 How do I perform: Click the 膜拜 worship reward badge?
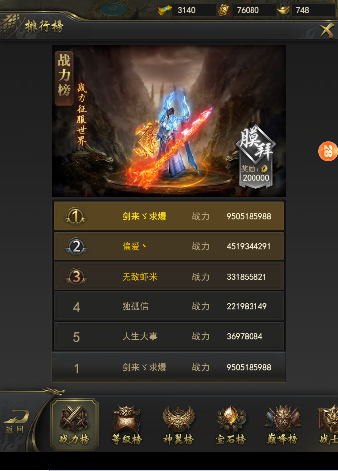256,156
